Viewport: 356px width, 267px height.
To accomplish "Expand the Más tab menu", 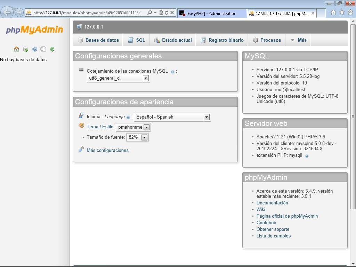I will click(x=298, y=40).
